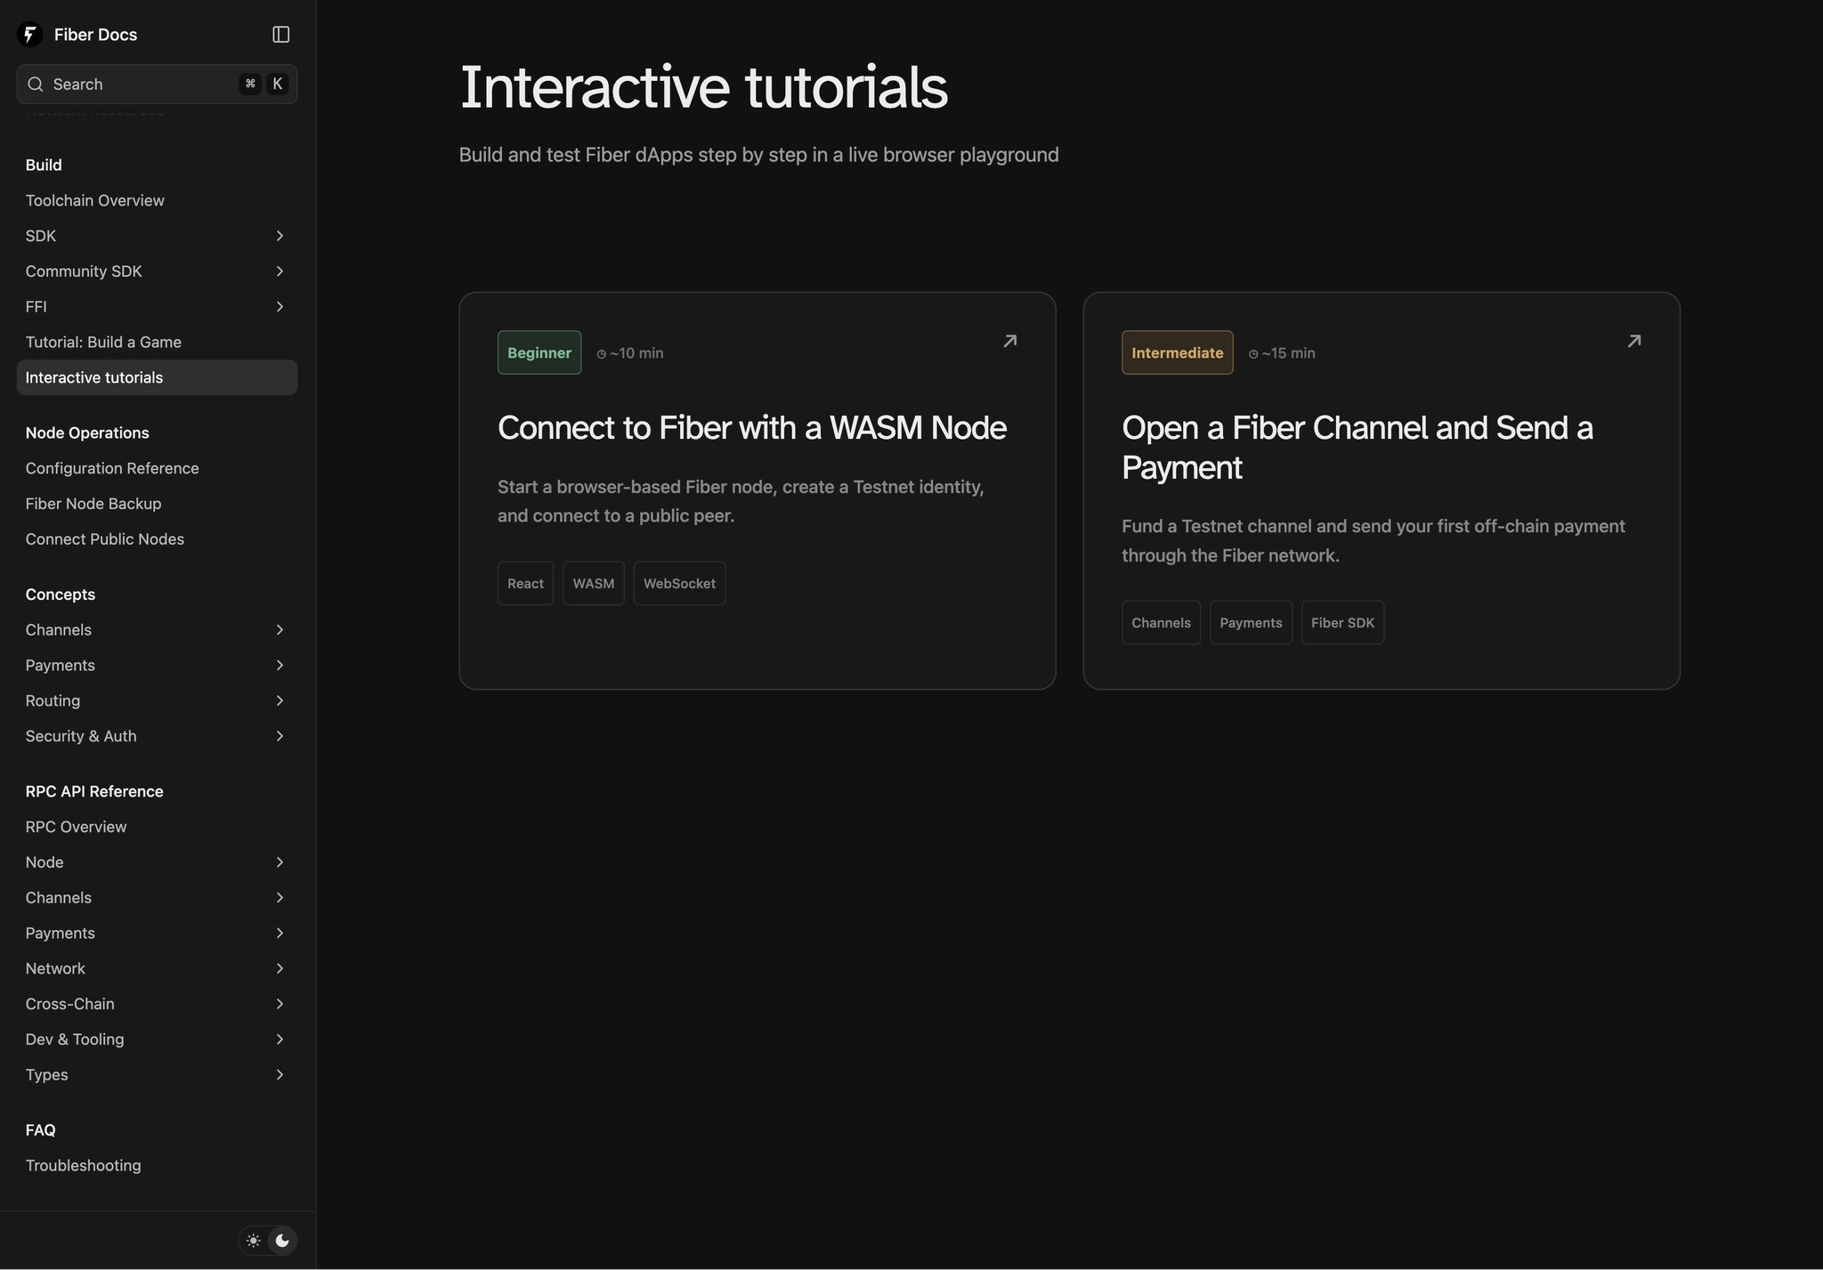Click the Fiber Docs logo icon

click(29, 35)
